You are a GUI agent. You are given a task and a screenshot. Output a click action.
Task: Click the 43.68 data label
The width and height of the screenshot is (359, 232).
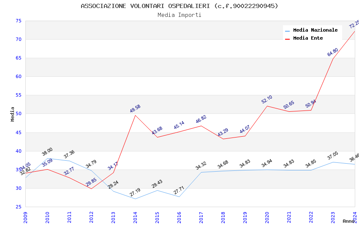pyautogui.click(x=157, y=130)
